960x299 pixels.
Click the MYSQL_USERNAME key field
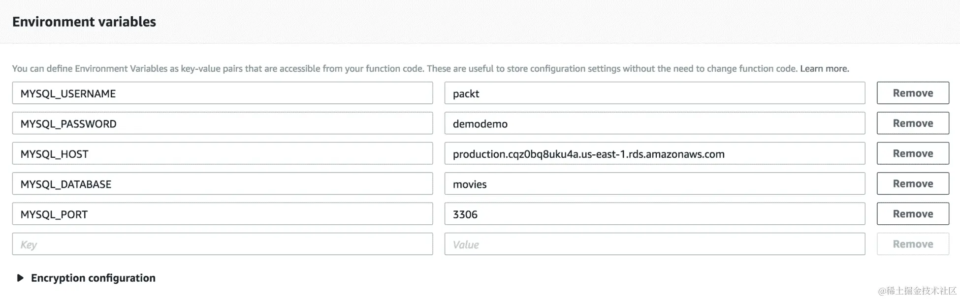[222, 93]
